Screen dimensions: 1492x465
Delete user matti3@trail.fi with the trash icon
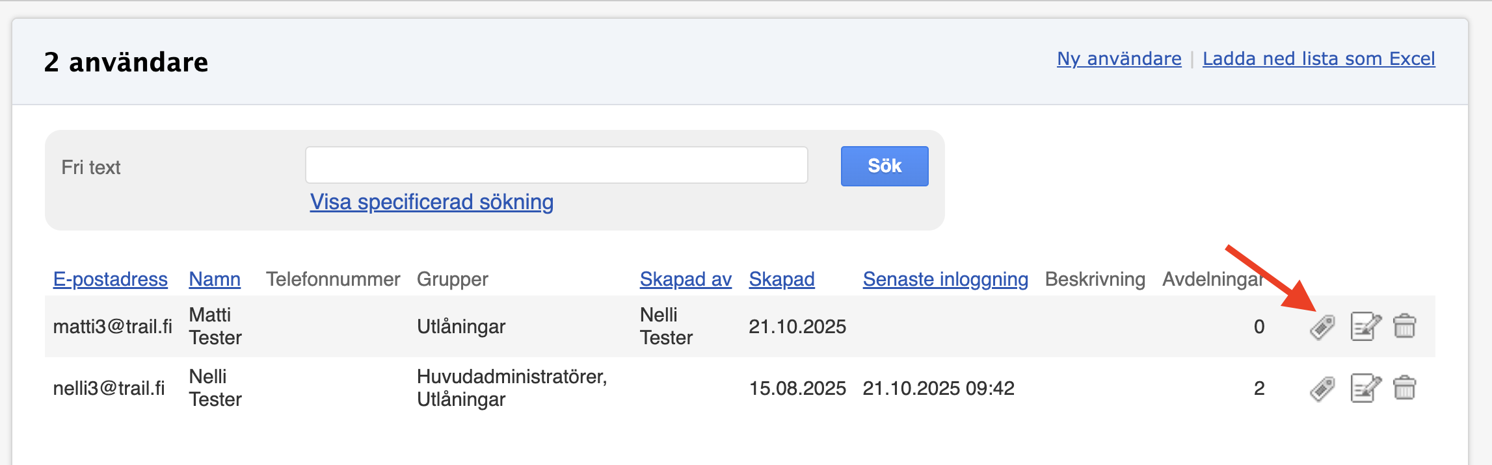[x=1405, y=326]
